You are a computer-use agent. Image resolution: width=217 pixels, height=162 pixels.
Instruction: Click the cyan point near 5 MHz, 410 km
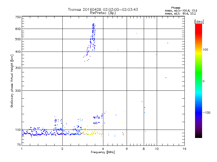pyautogui.click(x=118, y=50)
